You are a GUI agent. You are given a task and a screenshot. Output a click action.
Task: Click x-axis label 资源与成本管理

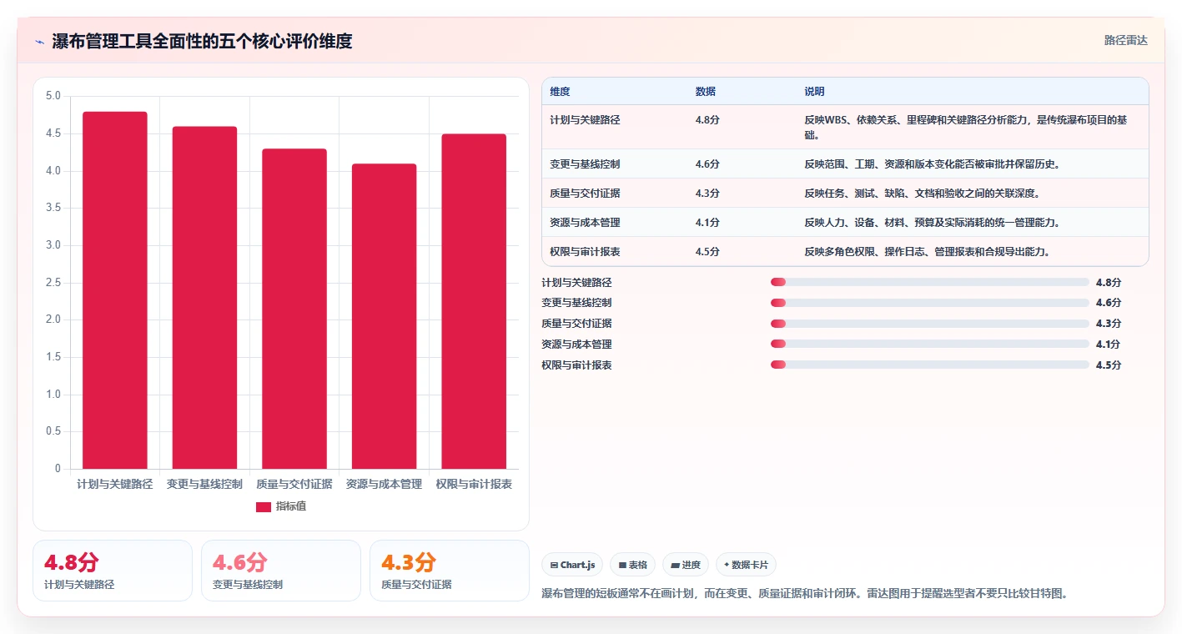(x=384, y=484)
